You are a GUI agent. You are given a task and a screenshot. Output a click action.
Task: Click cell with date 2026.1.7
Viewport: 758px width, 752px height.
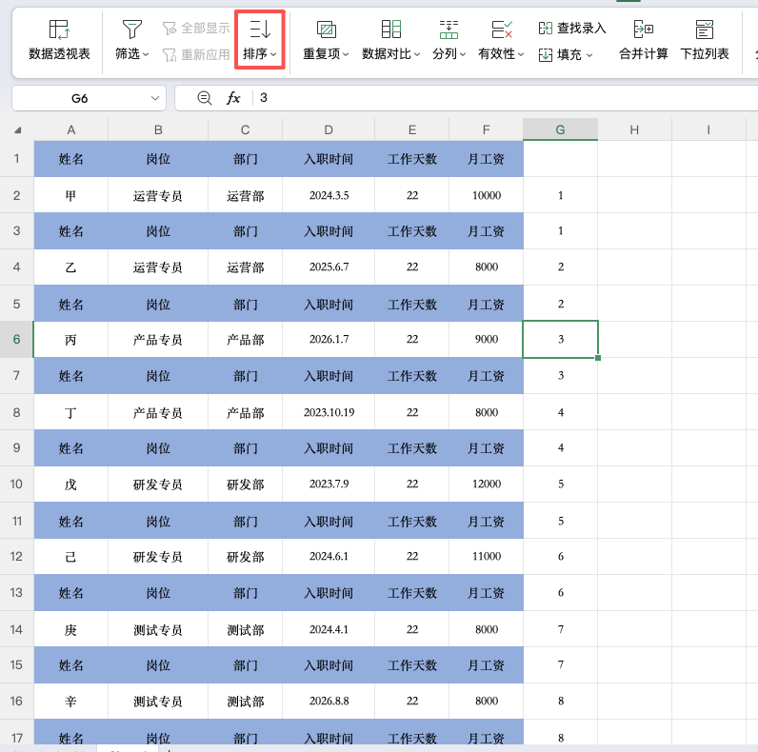tap(329, 339)
